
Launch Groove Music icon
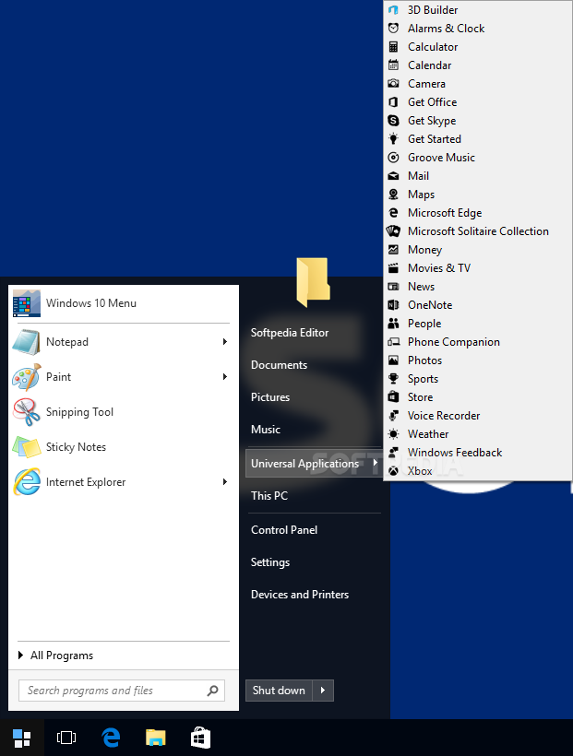(x=393, y=157)
